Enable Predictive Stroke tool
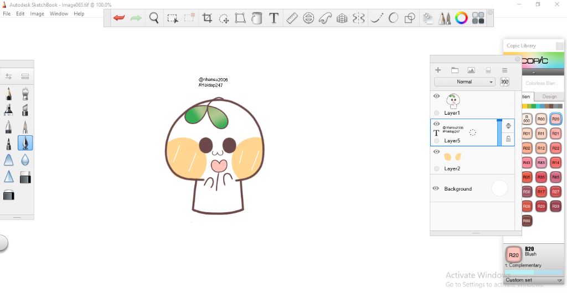The height and width of the screenshot is (302, 567). click(x=393, y=18)
